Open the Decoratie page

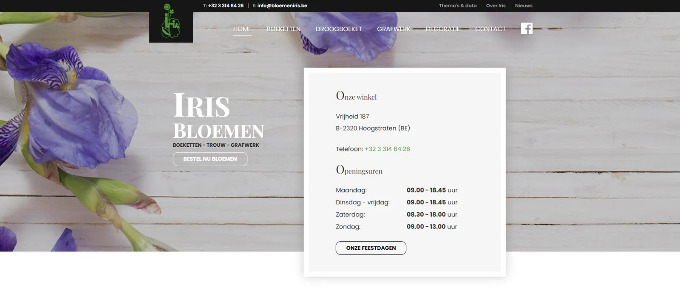(443, 29)
